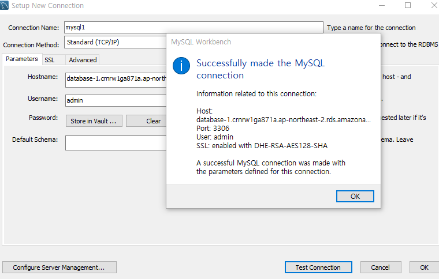Click the Hostname input field
This screenshot has width=439, height=279.
click(x=116, y=80)
